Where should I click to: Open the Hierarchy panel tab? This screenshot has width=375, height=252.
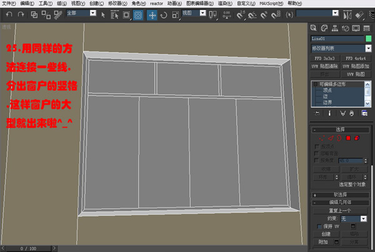335,28
